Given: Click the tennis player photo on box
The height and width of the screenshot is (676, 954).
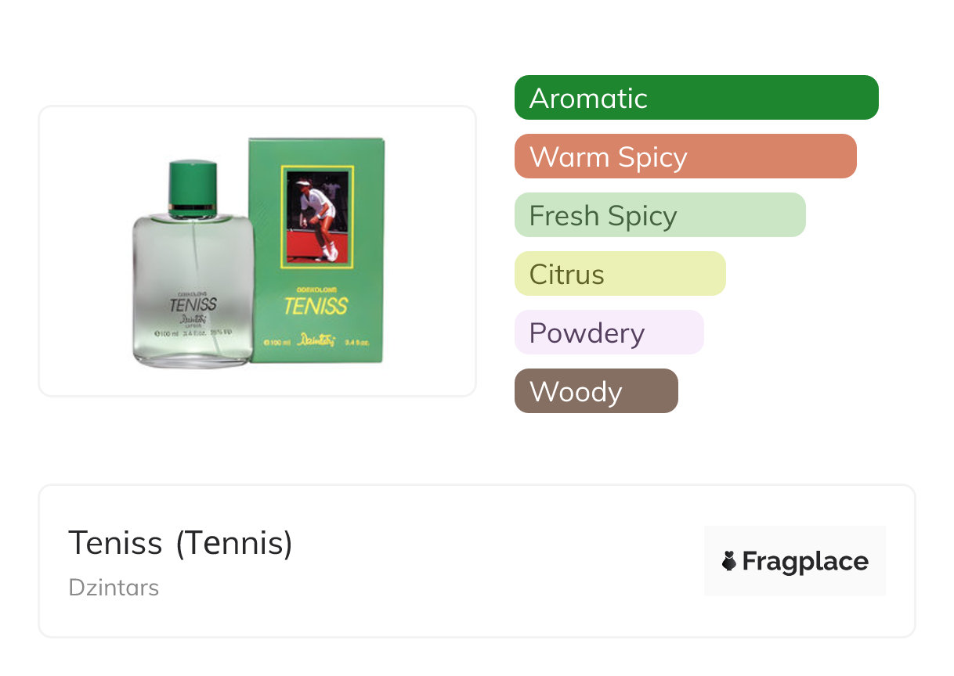Looking at the screenshot, I should 317,217.
